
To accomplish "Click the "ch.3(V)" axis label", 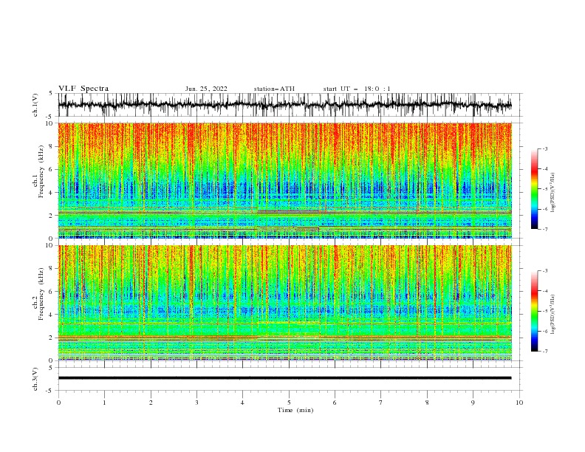I will [35, 380].
